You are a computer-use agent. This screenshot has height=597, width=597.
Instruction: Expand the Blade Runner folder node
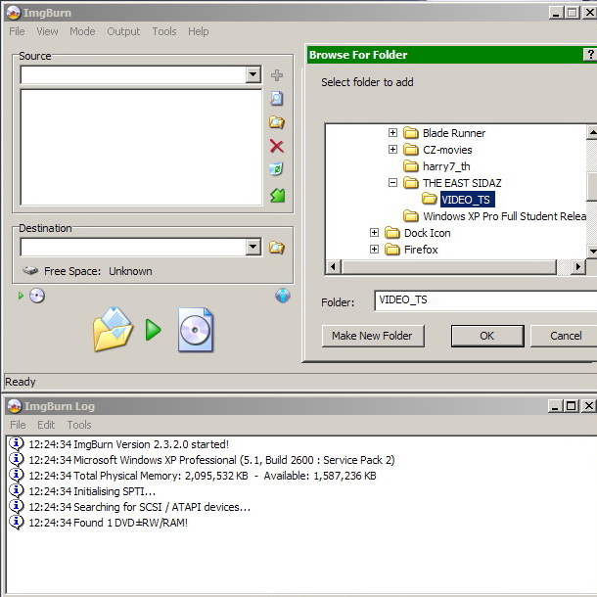coord(392,132)
